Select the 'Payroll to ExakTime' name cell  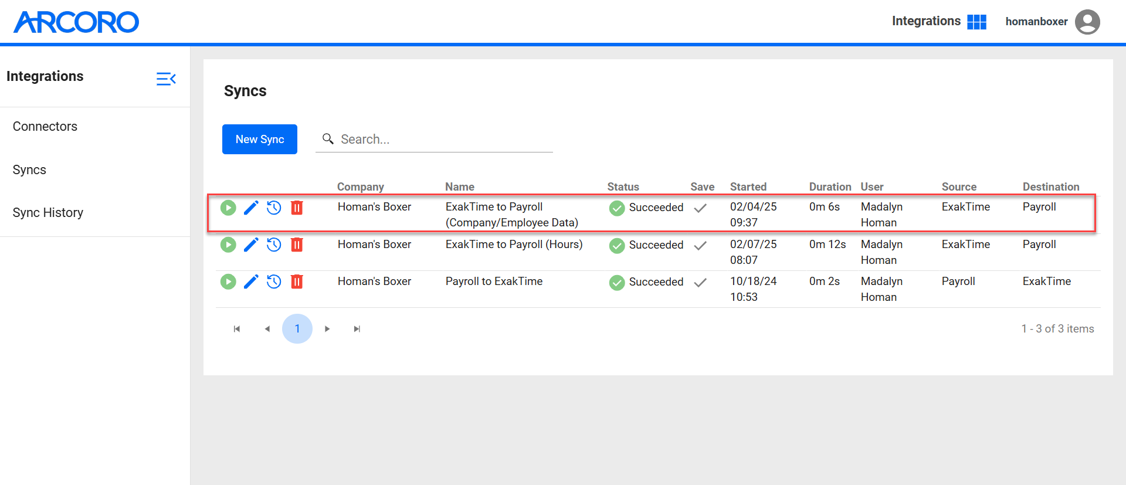click(x=494, y=281)
